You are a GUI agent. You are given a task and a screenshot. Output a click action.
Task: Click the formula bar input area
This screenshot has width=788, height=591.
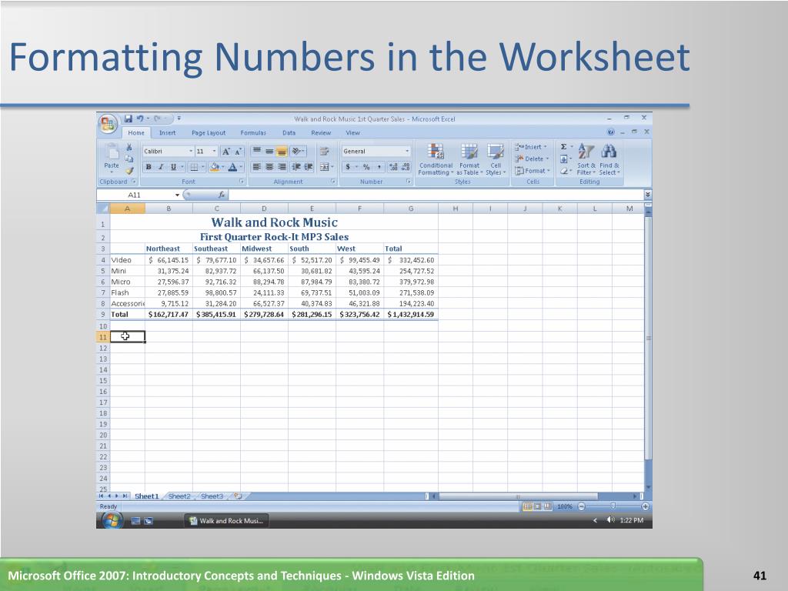pyautogui.click(x=436, y=195)
